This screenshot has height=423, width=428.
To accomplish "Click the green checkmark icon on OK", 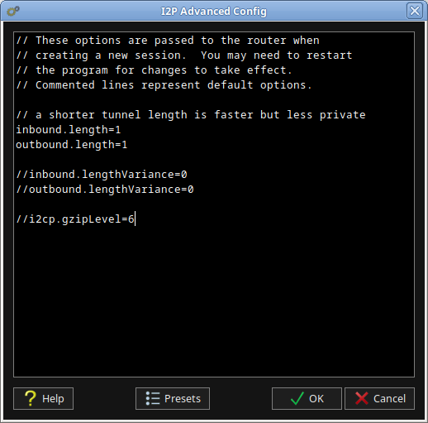I will 297,398.
